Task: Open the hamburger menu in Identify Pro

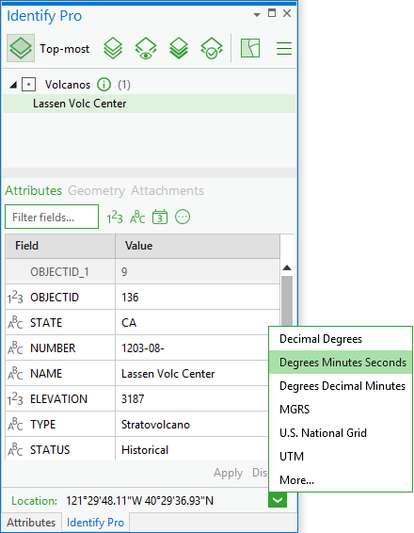Action: pyautogui.click(x=284, y=48)
